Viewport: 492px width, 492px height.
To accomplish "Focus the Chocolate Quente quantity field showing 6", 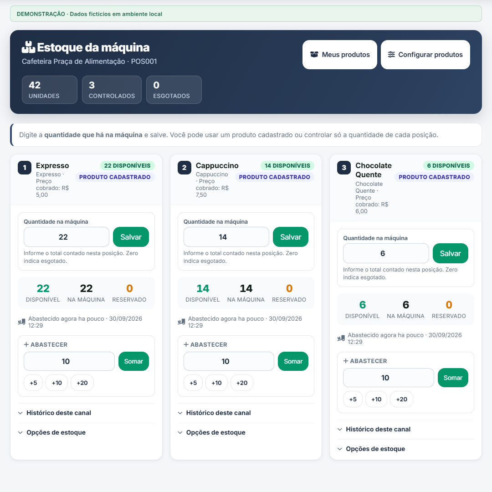I will click(x=386, y=254).
